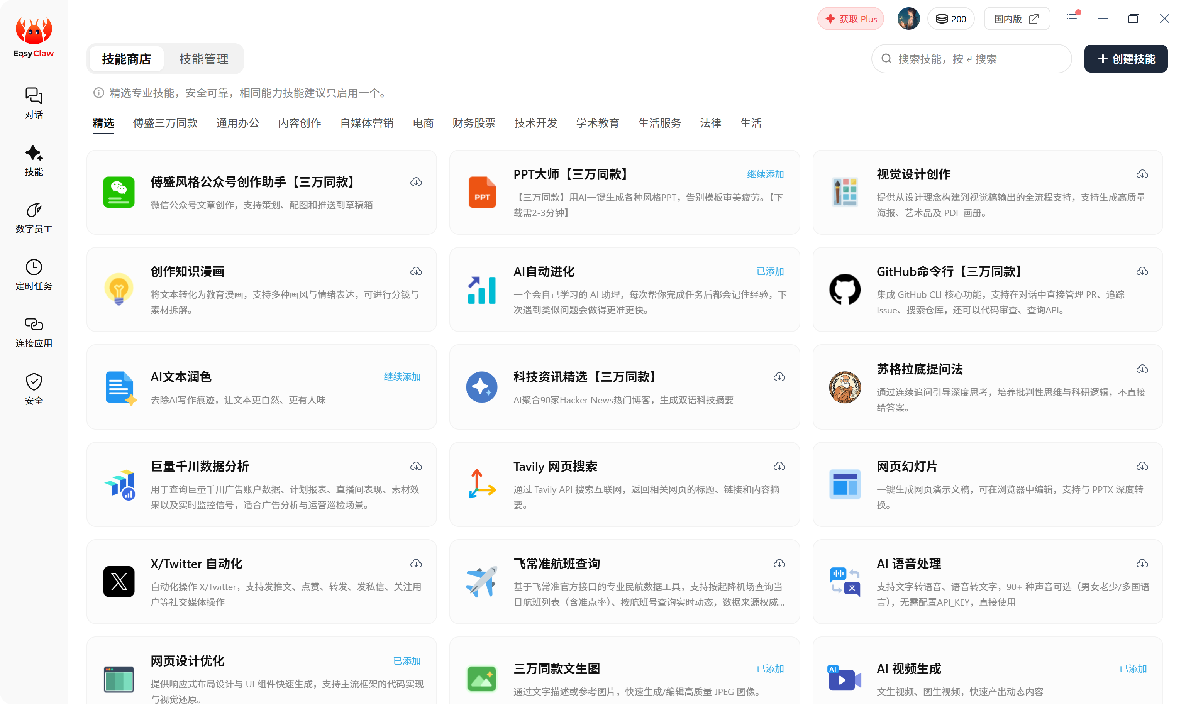Click 继续添加 on PPT大师
The image size is (1186, 704).
pos(765,174)
